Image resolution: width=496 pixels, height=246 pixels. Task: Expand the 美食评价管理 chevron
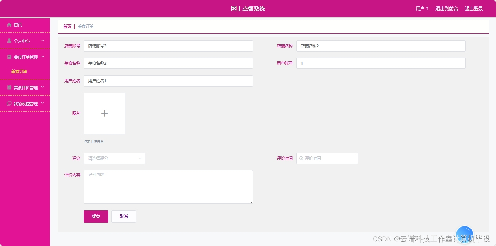pos(43,87)
